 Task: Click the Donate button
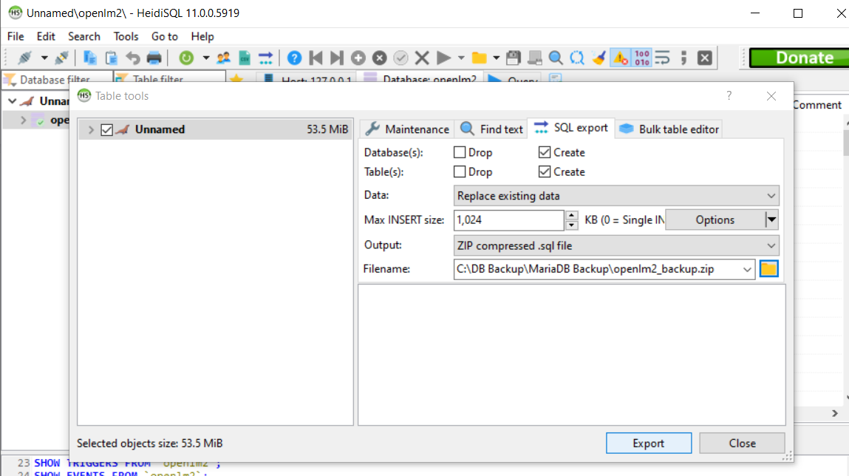point(804,58)
